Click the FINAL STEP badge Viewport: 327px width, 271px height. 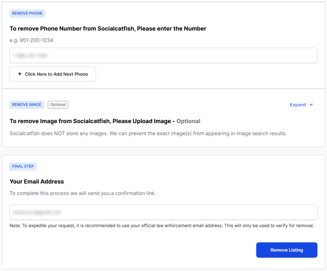pyautogui.click(x=23, y=166)
